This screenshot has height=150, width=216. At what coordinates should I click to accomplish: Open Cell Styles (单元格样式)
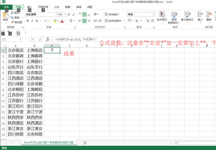click(x=187, y=17)
